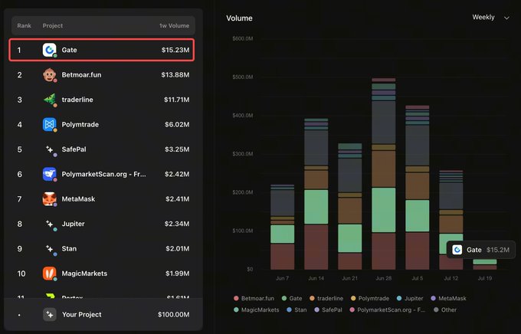The image size is (521, 334).
Task: Click the MagicMarkets orange icon
Action: point(49,273)
